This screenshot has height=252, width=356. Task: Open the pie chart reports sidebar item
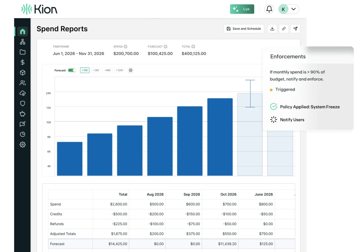pos(23,134)
